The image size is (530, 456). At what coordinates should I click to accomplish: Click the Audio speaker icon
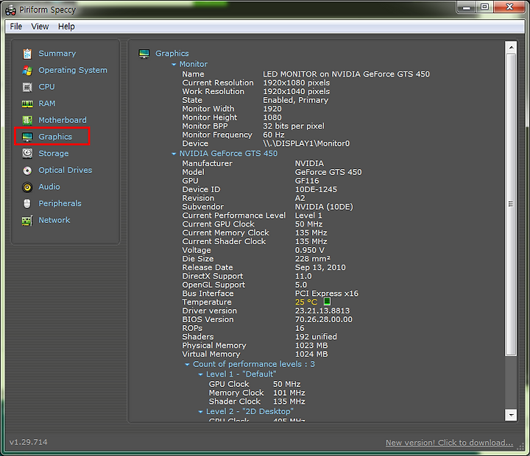tap(27, 187)
